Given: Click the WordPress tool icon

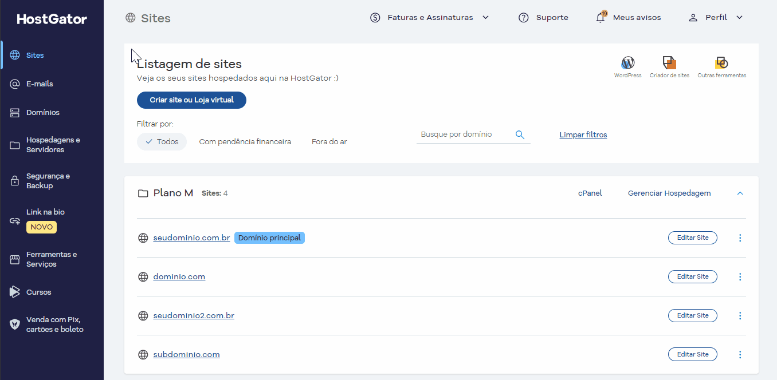Looking at the screenshot, I should [628, 63].
